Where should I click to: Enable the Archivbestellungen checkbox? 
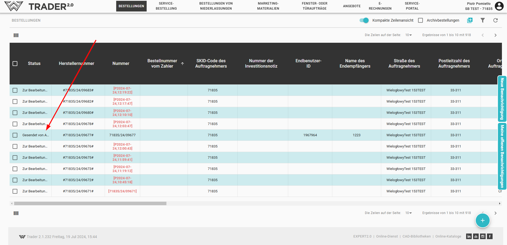tap(420, 20)
